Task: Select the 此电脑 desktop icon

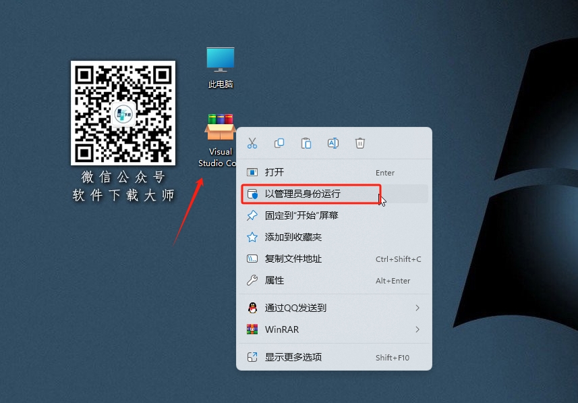Action: 221,68
